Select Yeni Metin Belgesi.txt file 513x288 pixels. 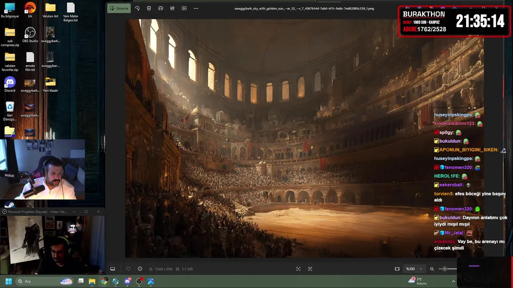tap(71, 12)
